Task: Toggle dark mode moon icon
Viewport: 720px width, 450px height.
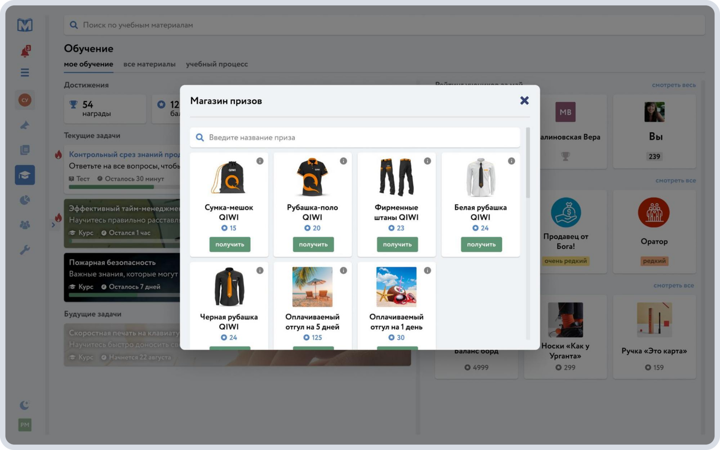Action: tap(25, 405)
